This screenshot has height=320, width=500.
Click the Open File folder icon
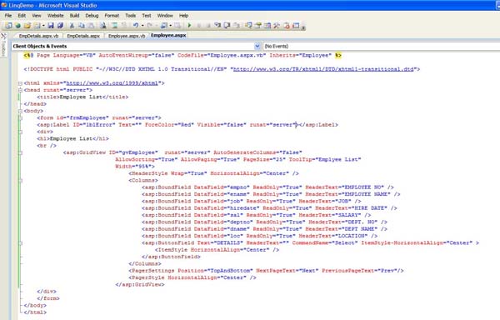point(27,26)
